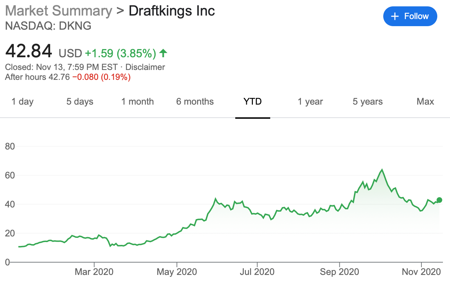Switch to the 1 day tab

click(22, 101)
